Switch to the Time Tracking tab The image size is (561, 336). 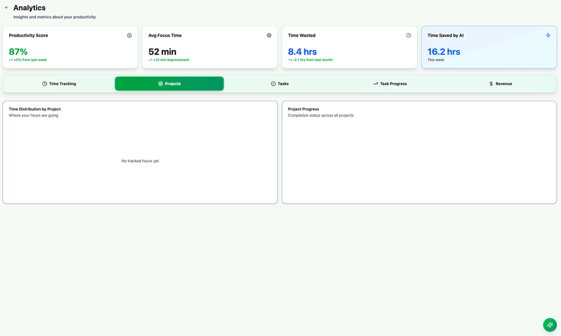[x=59, y=84]
